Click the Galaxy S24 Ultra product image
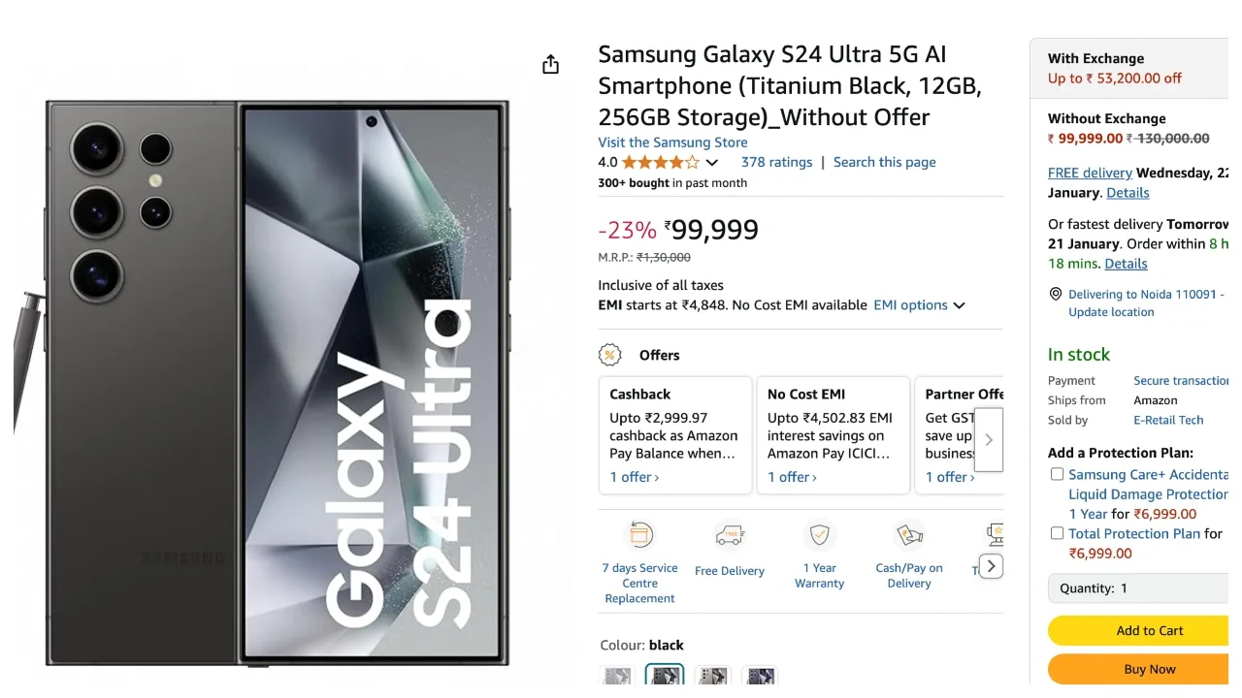This screenshot has height=698, width=1242. click(277, 383)
